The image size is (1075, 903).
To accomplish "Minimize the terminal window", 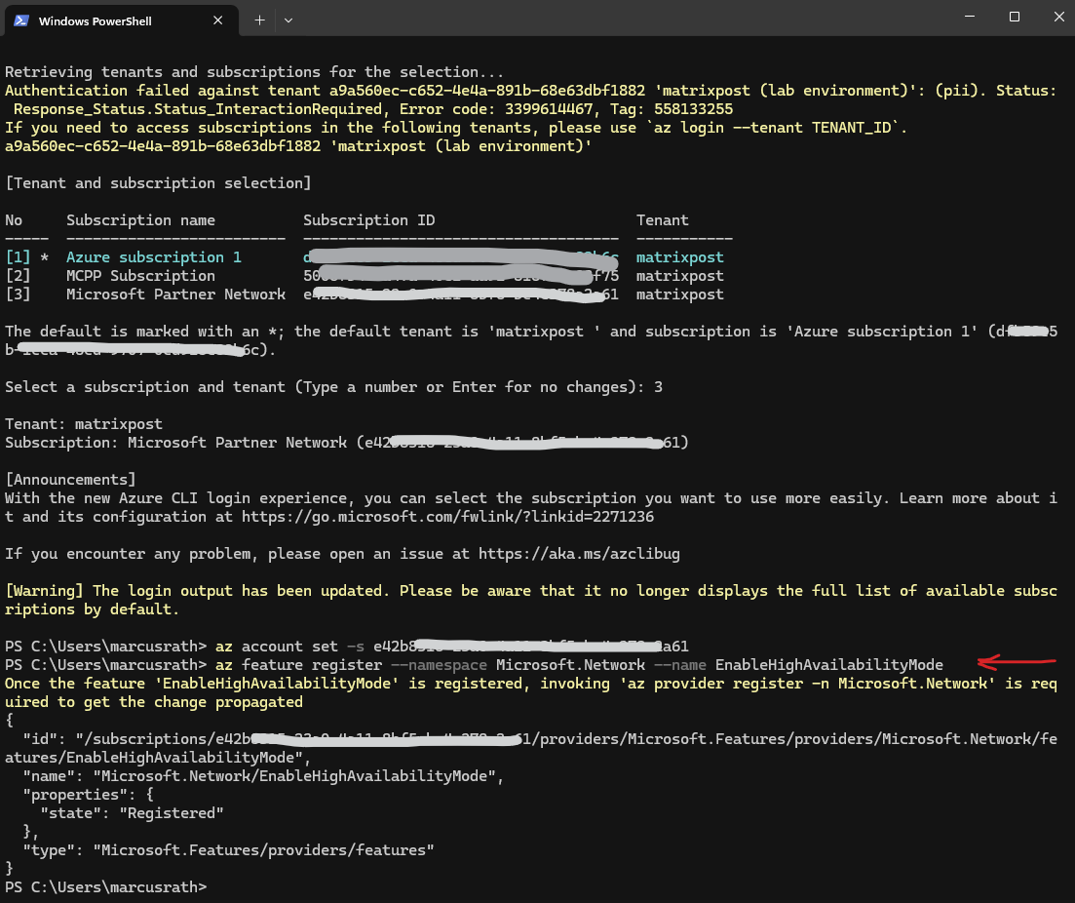I will point(970,17).
